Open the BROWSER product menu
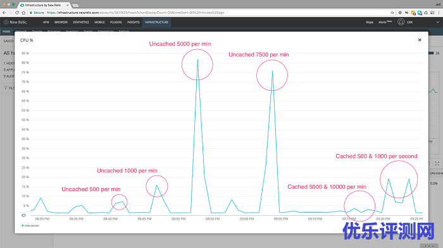 pos(61,22)
